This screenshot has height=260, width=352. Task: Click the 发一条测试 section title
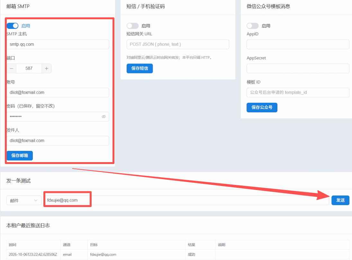(18, 181)
